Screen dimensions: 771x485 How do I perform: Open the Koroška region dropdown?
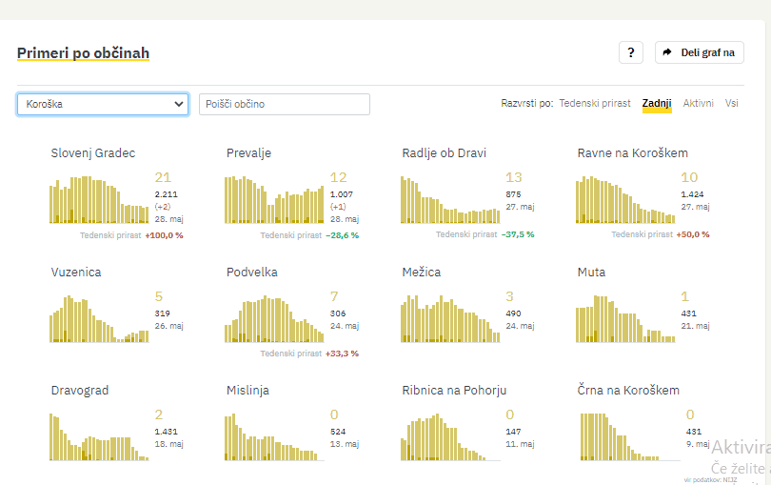pos(103,104)
